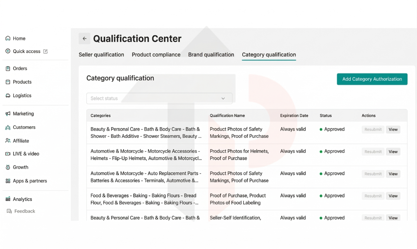The image size is (417, 249).
Task: Click the Marketing megaphone icon
Action: pyautogui.click(x=8, y=114)
